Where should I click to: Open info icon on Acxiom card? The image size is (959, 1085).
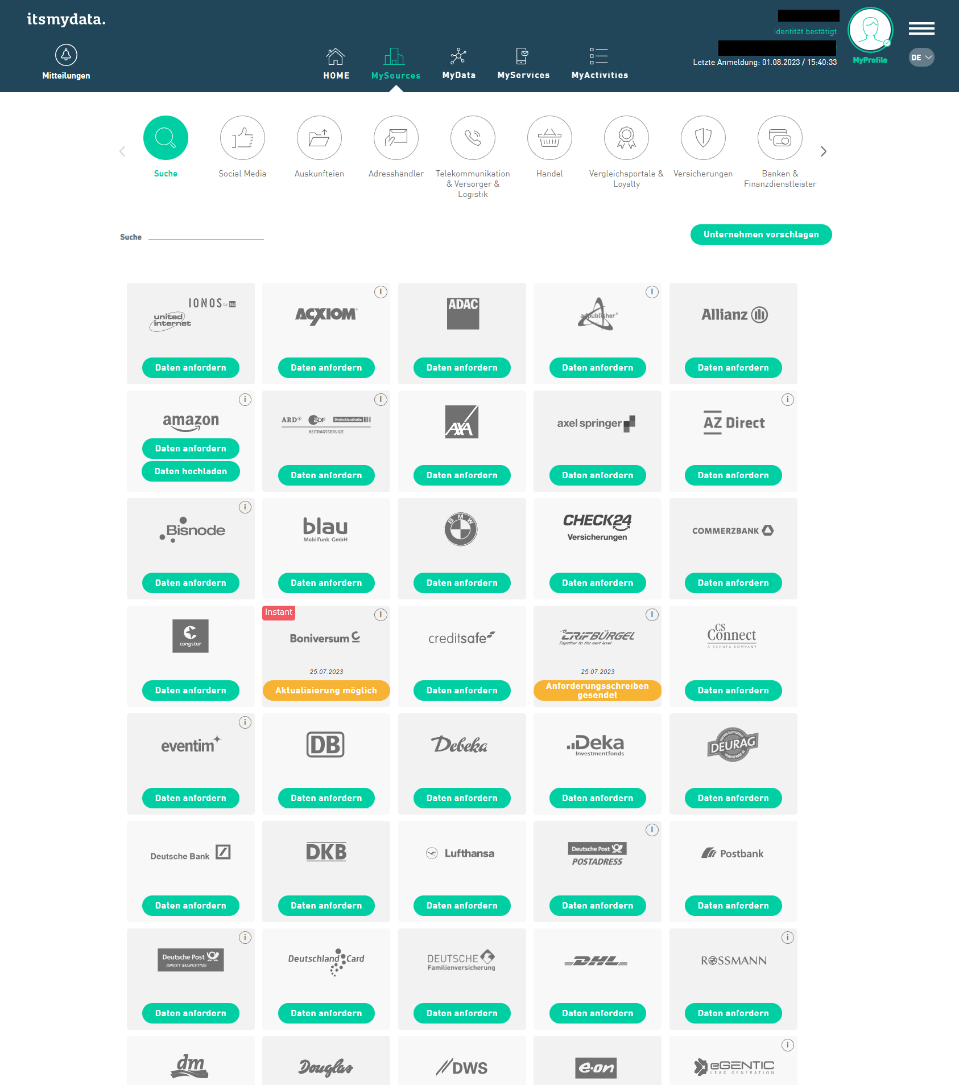point(381,292)
